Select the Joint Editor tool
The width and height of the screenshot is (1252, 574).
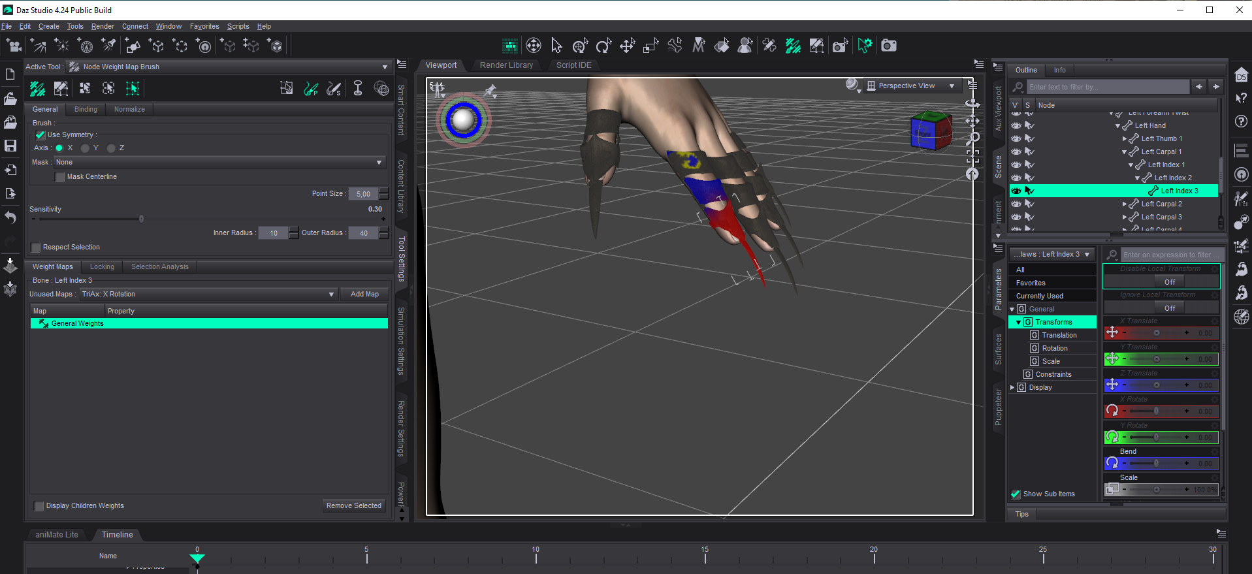click(769, 46)
